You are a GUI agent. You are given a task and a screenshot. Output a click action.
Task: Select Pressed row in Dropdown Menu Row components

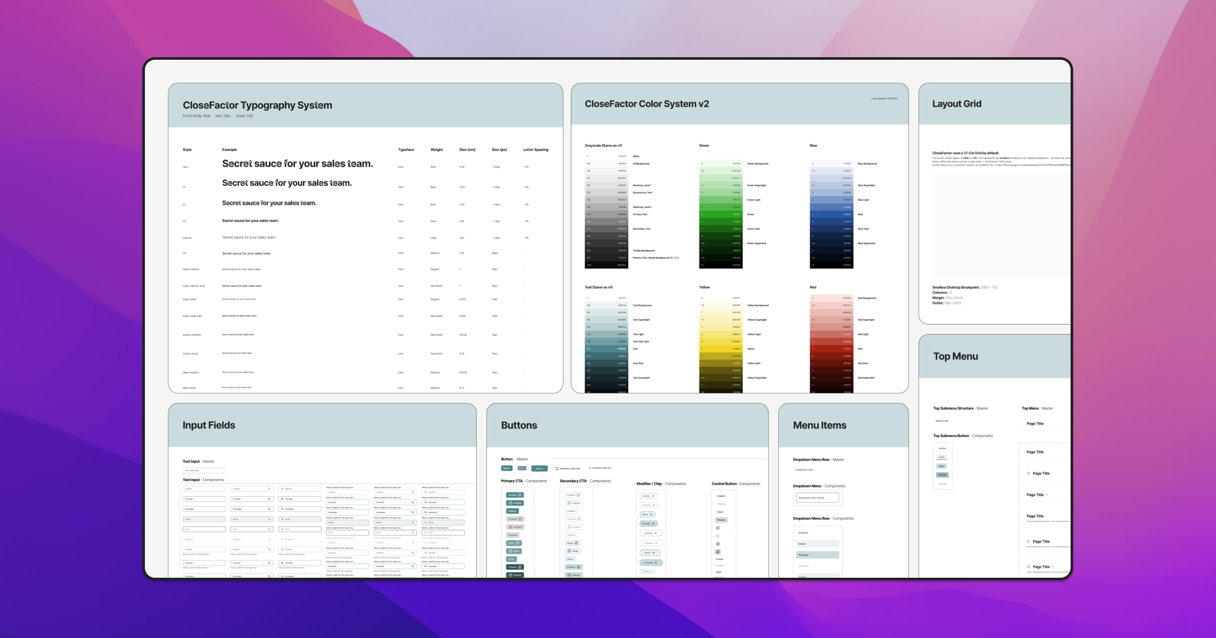click(x=818, y=555)
